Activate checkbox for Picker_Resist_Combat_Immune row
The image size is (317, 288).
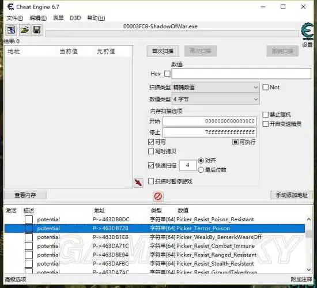point(29,246)
